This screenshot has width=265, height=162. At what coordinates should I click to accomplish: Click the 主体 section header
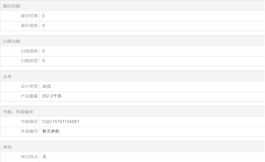7,77
